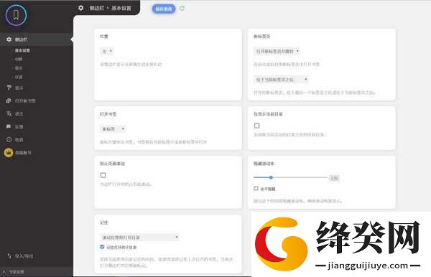The image size is (431, 277).
Task: Open the Language section via its translate icon
Action: coord(9,113)
